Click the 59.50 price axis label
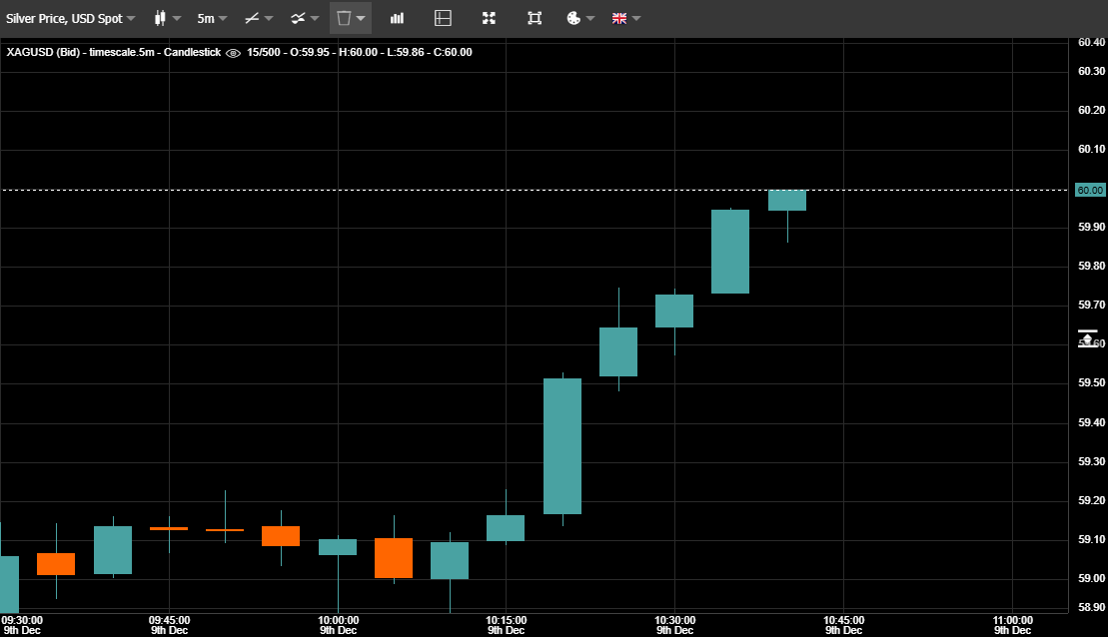 click(1091, 382)
